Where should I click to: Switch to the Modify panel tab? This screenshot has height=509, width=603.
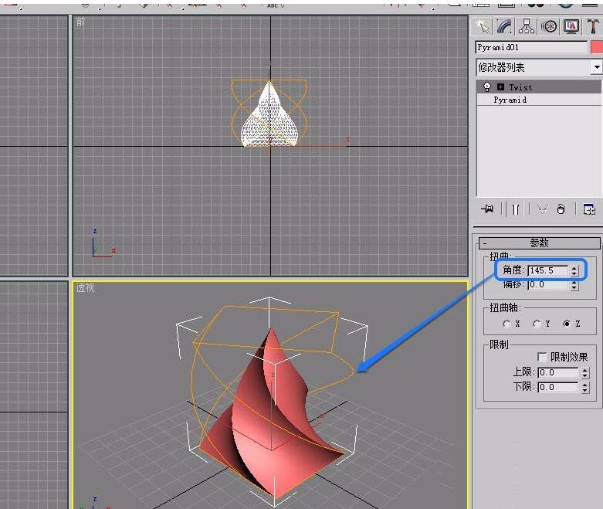pos(505,26)
